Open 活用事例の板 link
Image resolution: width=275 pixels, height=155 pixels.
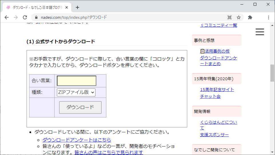(215, 51)
